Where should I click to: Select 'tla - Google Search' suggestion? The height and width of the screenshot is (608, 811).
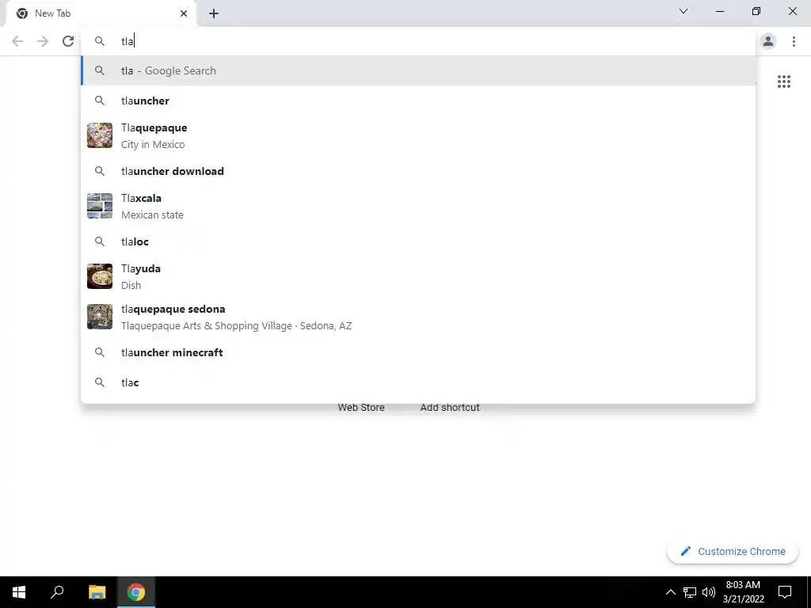click(x=418, y=70)
